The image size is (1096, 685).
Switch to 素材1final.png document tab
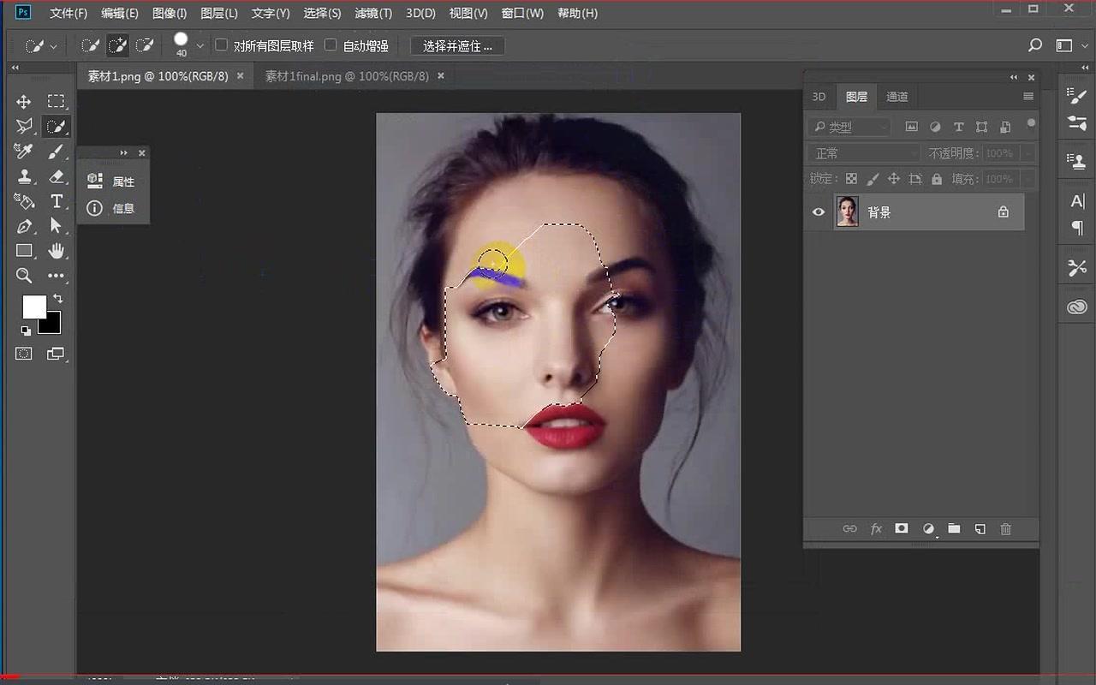coord(347,76)
